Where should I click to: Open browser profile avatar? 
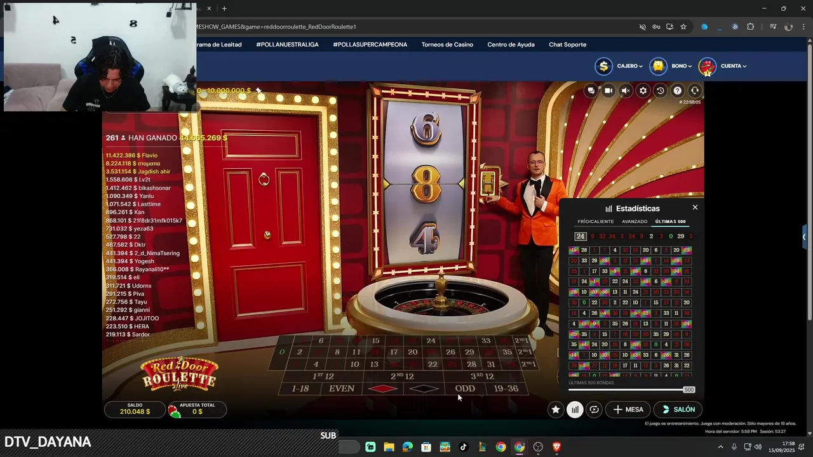[788, 27]
